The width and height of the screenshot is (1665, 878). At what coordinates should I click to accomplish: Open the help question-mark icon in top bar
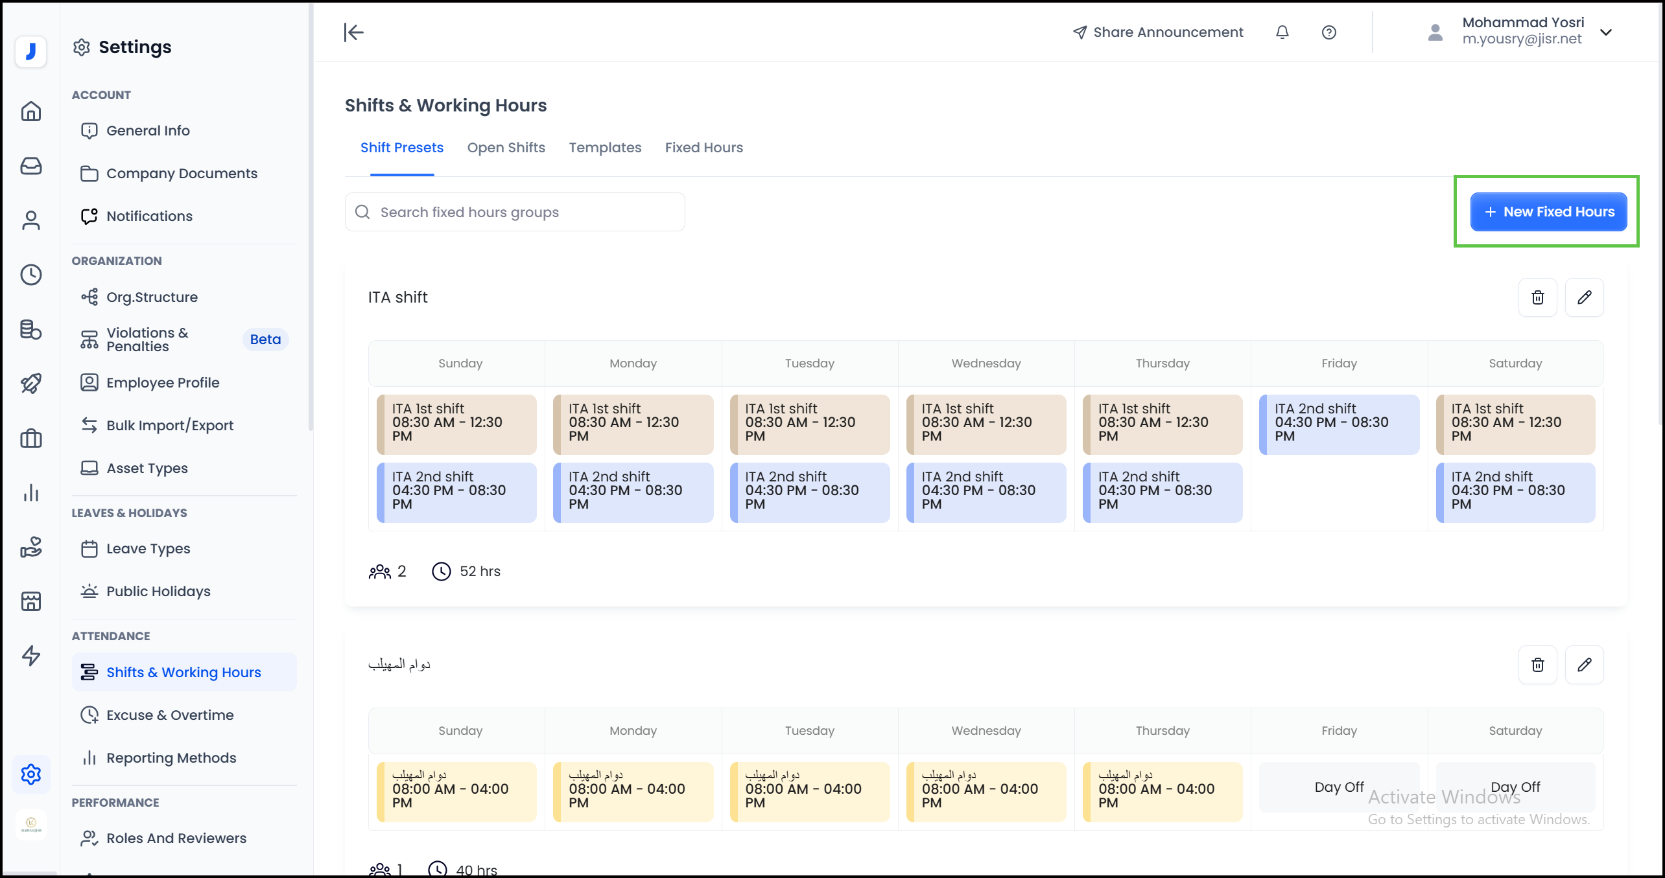pyautogui.click(x=1328, y=32)
